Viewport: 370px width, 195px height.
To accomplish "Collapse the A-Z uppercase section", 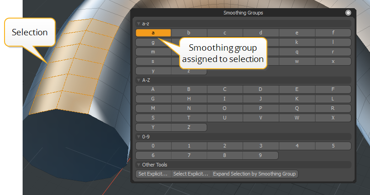I will pos(139,80).
